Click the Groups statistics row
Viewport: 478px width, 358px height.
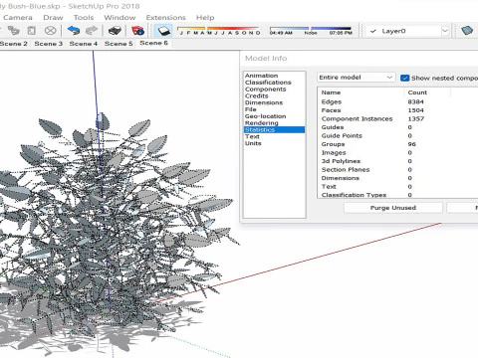click(x=397, y=144)
